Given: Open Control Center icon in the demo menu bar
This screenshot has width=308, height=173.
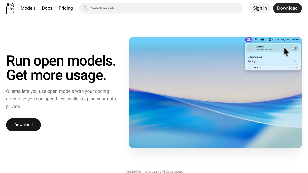Looking at the screenshot, I should coord(270,40).
